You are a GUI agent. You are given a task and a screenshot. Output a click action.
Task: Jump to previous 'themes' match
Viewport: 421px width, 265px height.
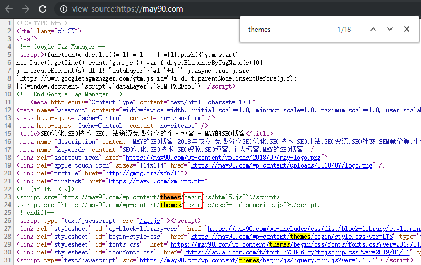coord(373,30)
